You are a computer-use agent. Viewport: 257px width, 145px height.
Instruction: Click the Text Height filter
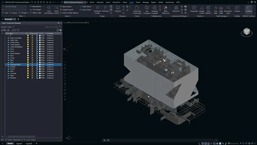[x=35, y=10]
